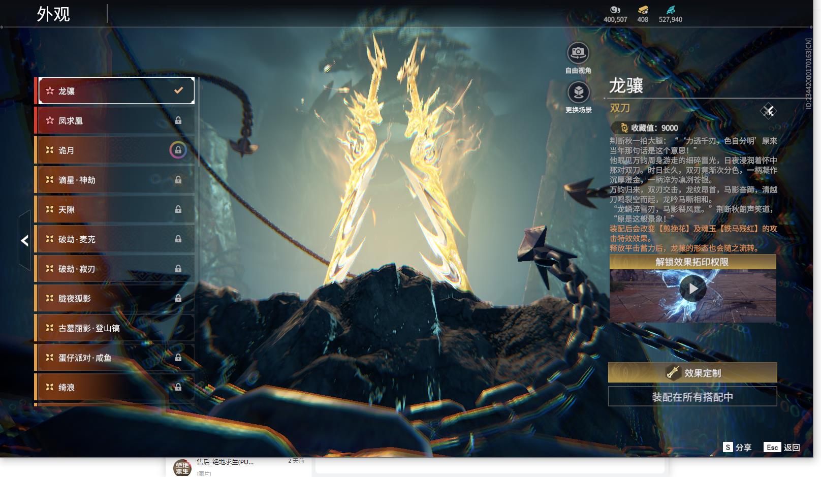Select the 古墓丽影·登山镐 skin entry
This screenshot has height=477, width=821.
(114, 328)
